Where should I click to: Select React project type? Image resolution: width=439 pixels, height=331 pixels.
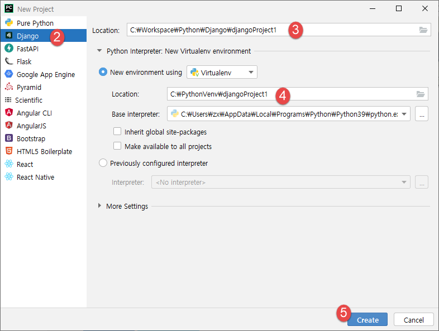(44, 164)
